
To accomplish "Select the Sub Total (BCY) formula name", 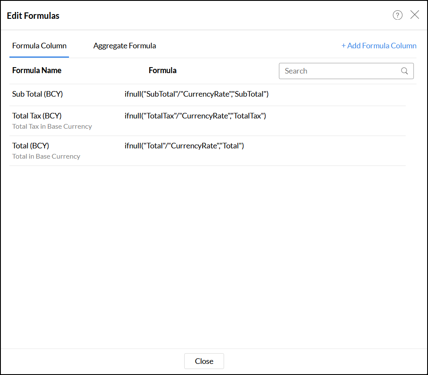I will [38, 94].
